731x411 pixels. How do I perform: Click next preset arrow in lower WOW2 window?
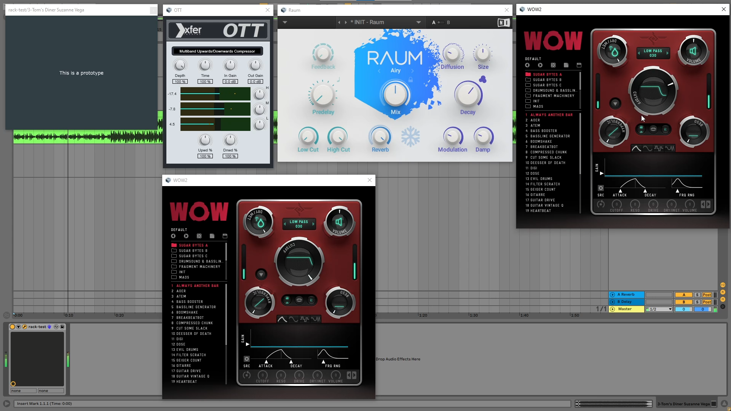pyautogui.click(x=186, y=236)
